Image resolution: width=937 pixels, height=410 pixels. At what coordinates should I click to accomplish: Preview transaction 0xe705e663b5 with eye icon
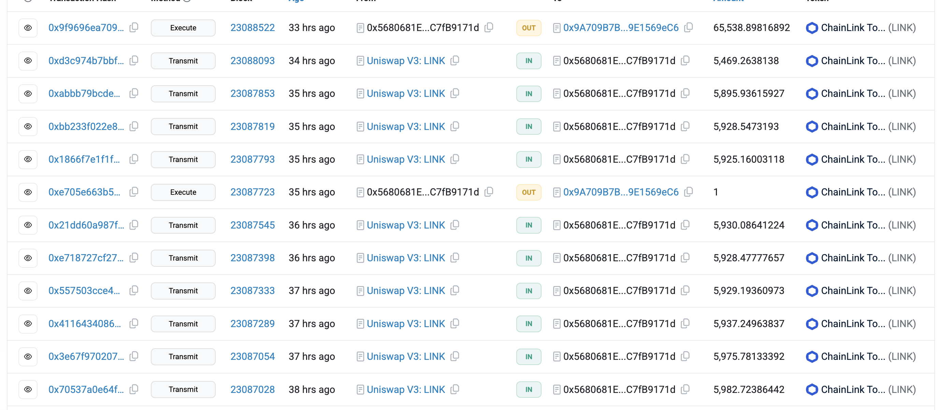click(x=28, y=192)
